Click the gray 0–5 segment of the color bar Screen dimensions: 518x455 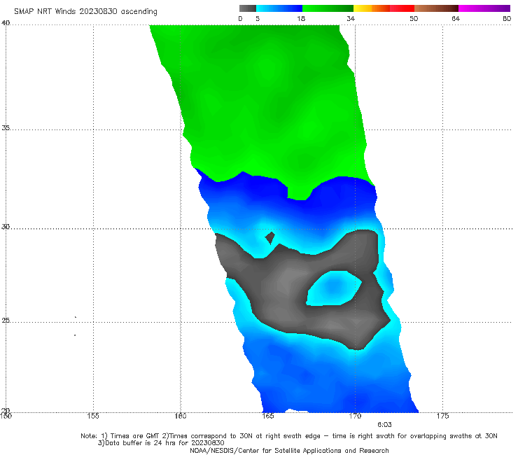tap(247, 8)
